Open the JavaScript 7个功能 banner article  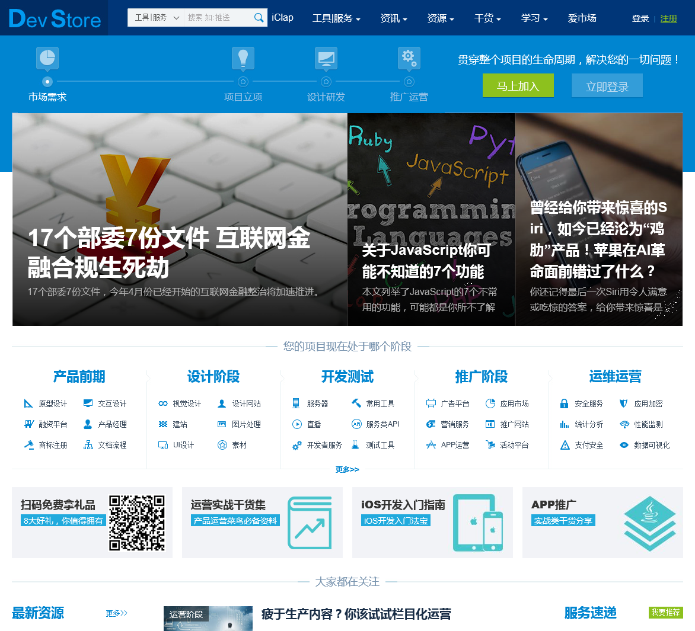(x=431, y=220)
